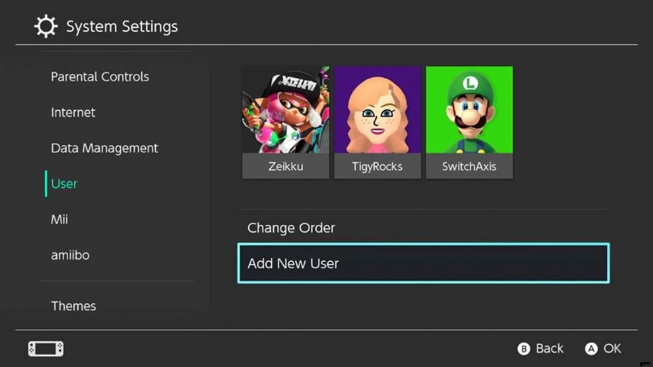Screen dimensions: 653x367
Task: Click the OK label
Action: [612, 348]
